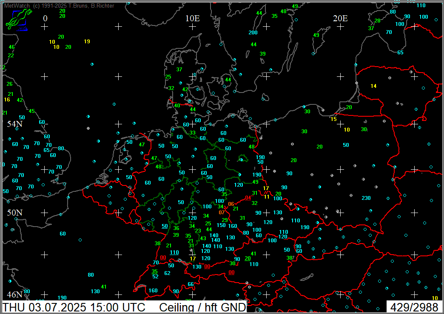This screenshot has width=444, height=314.
Task: Select the green ceiling value 26
Action: [x=10, y=84]
